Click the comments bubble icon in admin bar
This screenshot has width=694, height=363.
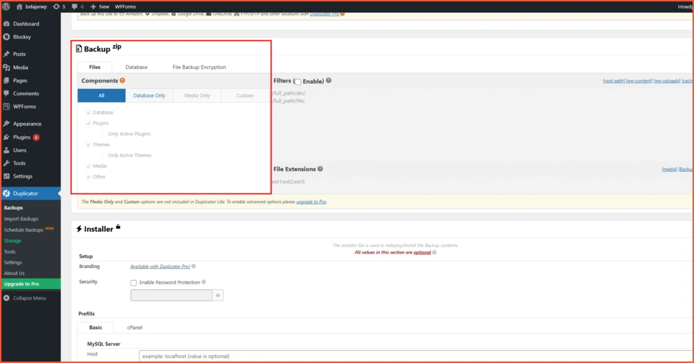[x=73, y=7]
